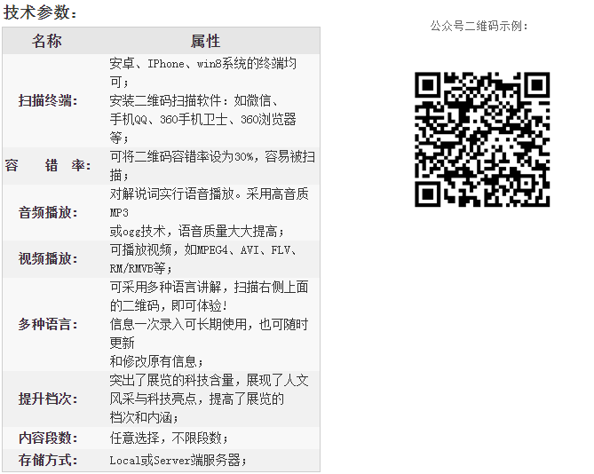
Task: Click text 和修改原有信息
Action: click(x=153, y=361)
